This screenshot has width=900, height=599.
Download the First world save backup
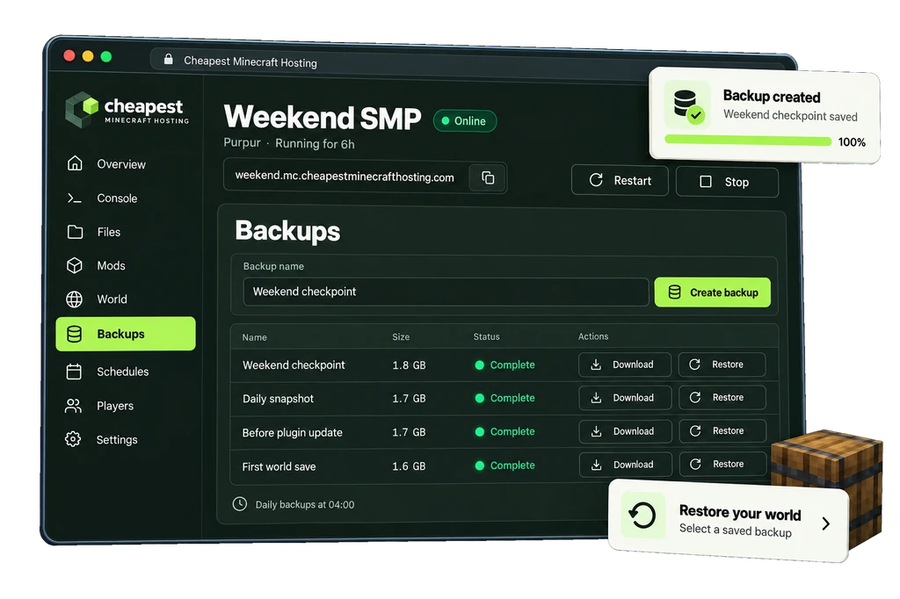click(625, 465)
